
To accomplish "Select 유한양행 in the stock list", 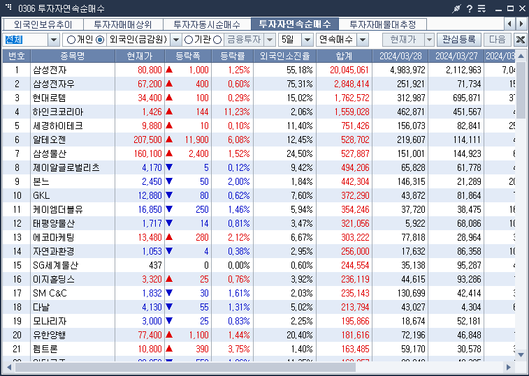I will [x=50, y=336].
